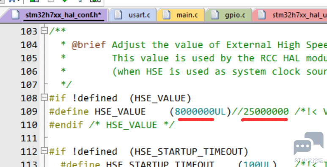The width and height of the screenshot is (327, 167).
Task: Collapse the #if block at line 112
Action: pyautogui.click(x=44, y=151)
